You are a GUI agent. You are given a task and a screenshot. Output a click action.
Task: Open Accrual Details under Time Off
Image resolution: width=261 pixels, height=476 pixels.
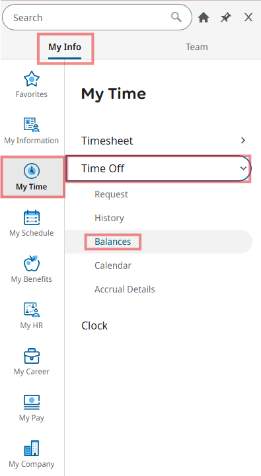click(x=125, y=289)
